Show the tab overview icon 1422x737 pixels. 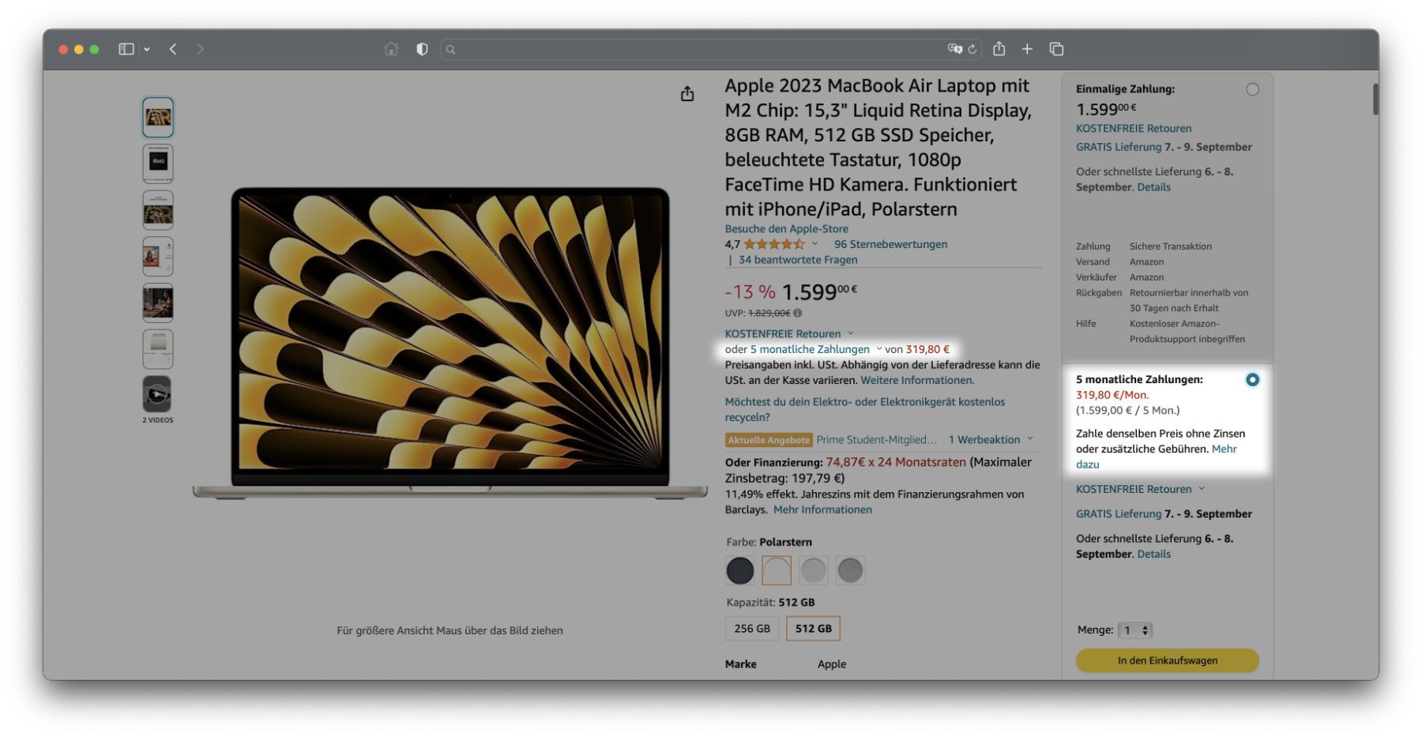[1056, 49]
